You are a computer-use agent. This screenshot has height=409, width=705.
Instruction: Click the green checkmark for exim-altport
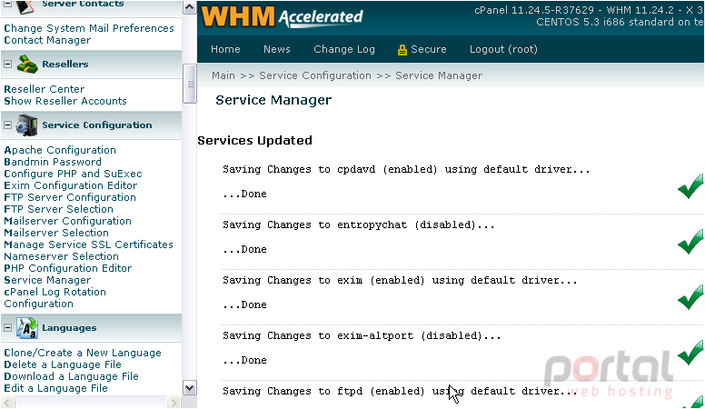pyautogui.click(x=690, y=353)
